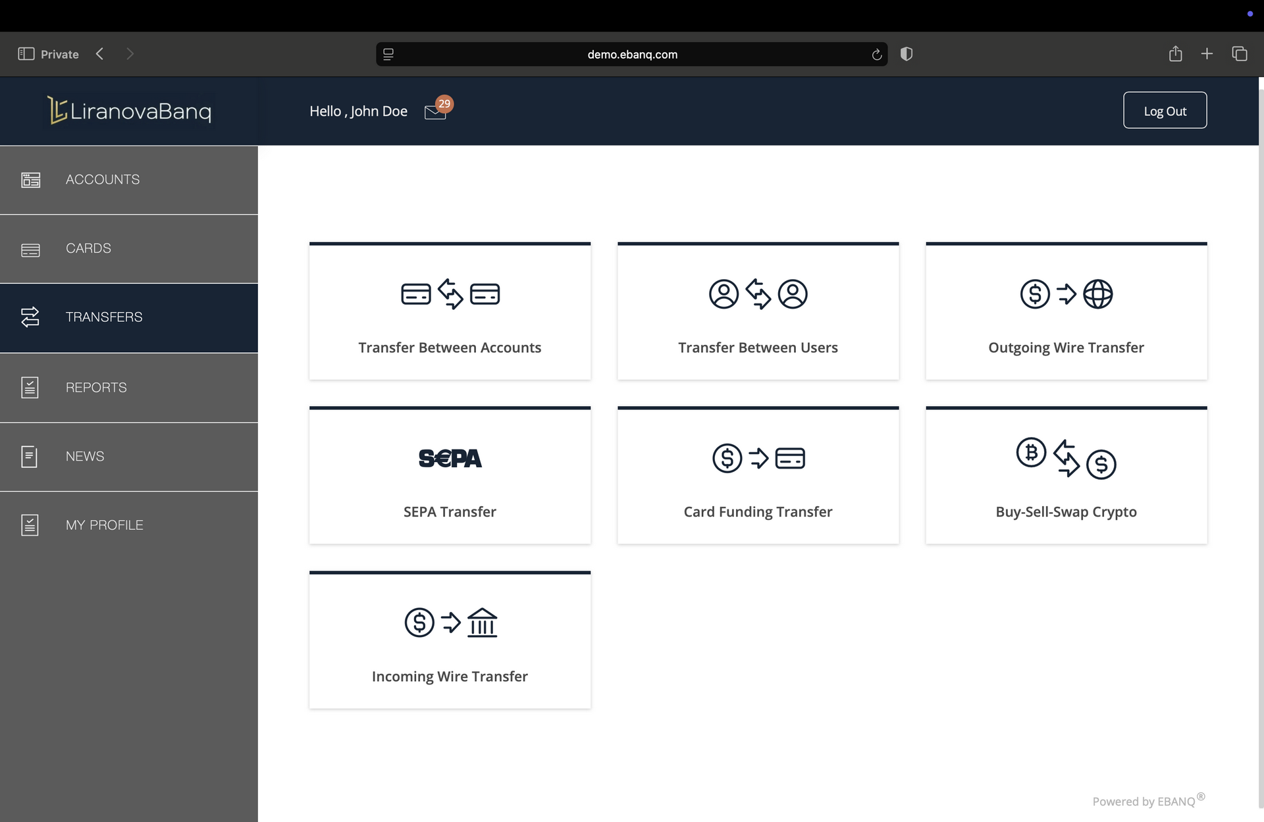Image resolution: width=1264 pixels, height=822 pixels.
Task: Click the privacy shield icon in toolbar
Action: click(907, 54)
